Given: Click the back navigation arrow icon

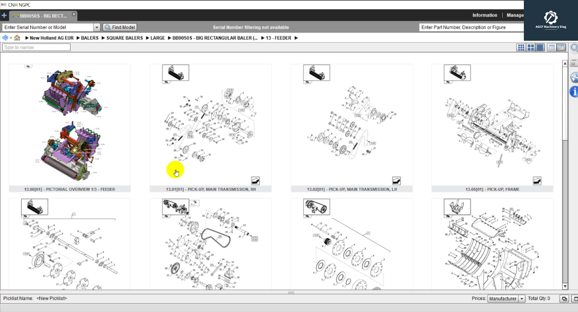Looking at the screenshot, I should (4, 37).
